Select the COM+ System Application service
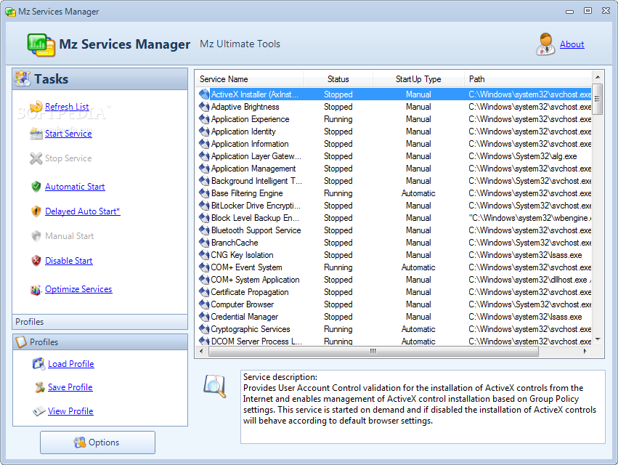This screenshot has height=465, width=618. [394, 280]
